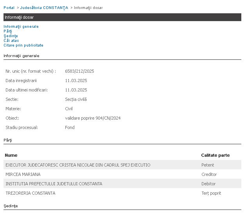Select case number 6583/212/2025
246x215 pixels.
pos(79,71)
